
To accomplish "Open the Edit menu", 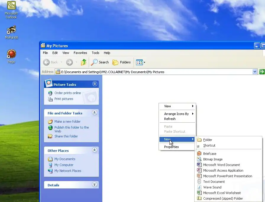I will coord(55,53).
